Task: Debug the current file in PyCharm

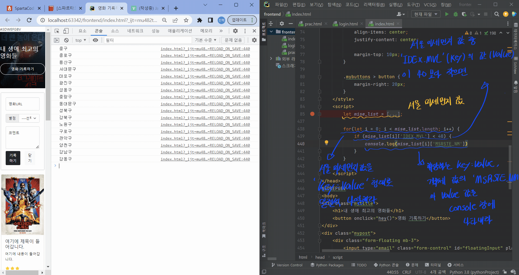Action: (456, 14)
